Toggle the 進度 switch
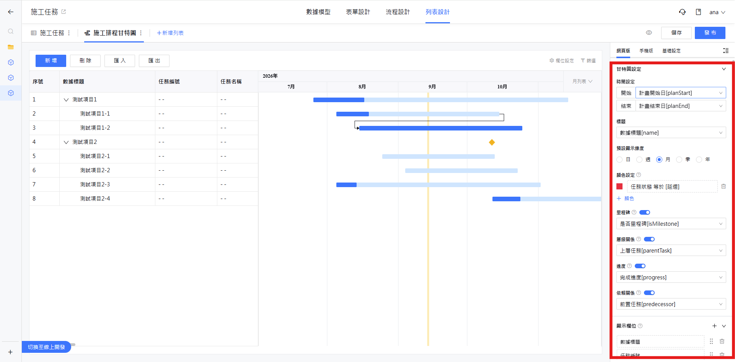Viewport: 735px width, 362px height. (x=640, y=266)
